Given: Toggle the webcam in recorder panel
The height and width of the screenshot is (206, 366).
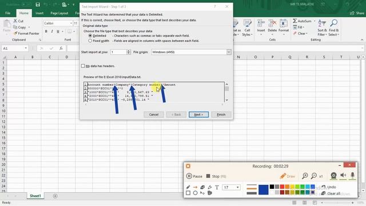Looking at the screenshot, I should pyautogui.click(x=333, y=176).
